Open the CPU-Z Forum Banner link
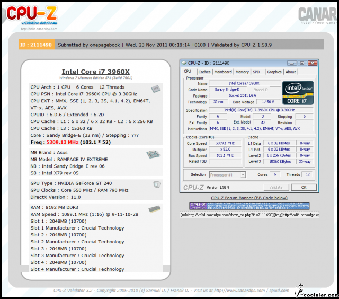 249,198
